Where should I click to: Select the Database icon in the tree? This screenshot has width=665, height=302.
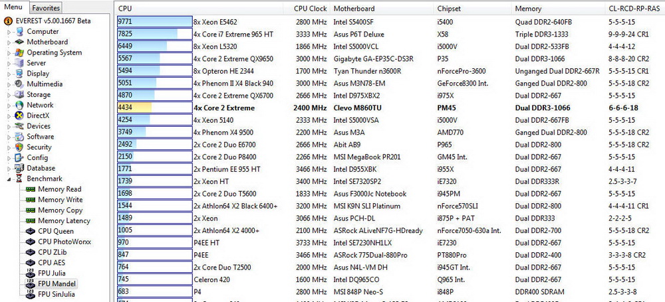point(19,168)
